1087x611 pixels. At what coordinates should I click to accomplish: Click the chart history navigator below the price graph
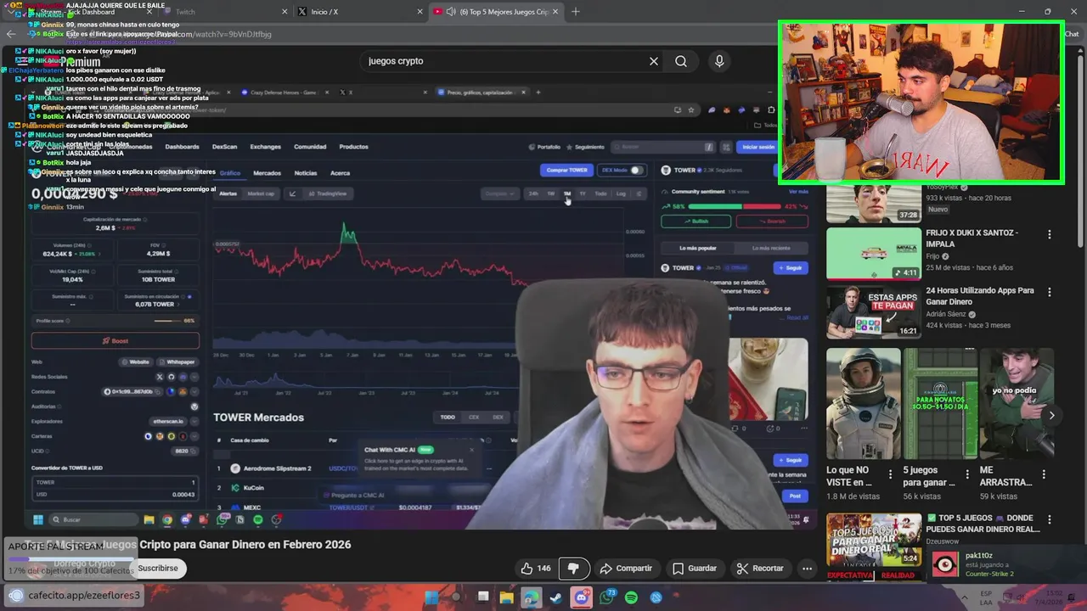365,381
